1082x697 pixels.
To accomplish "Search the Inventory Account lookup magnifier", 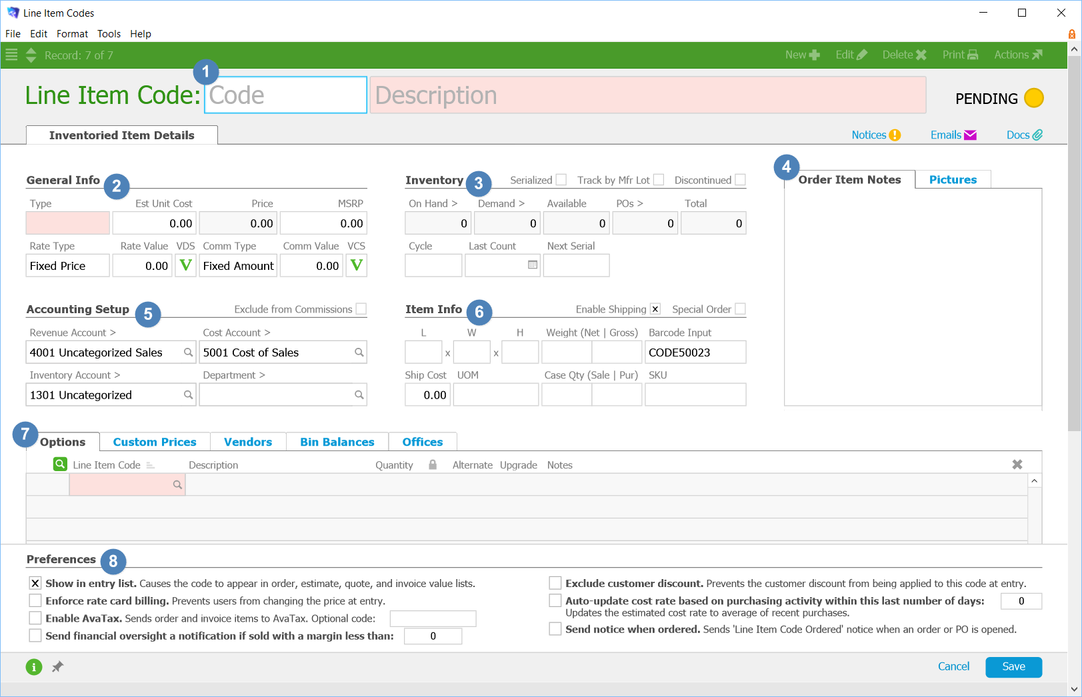I will click(x=189, y=395).
